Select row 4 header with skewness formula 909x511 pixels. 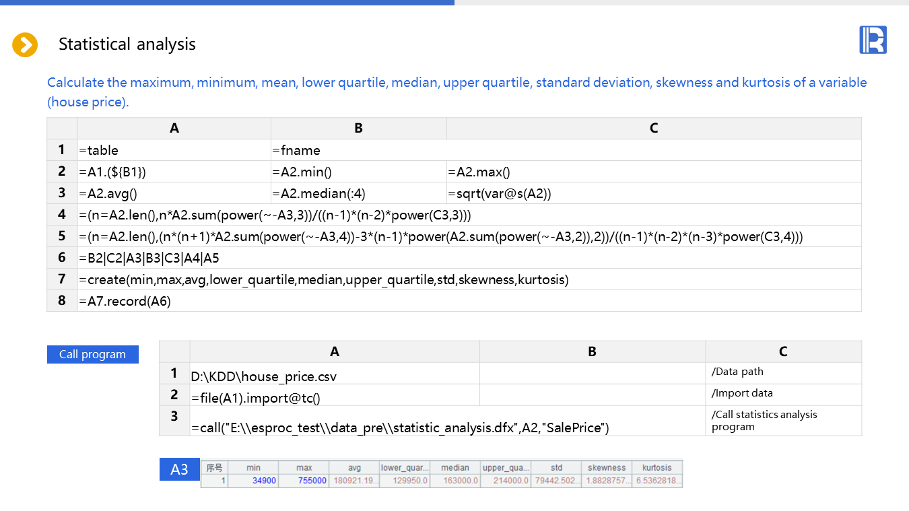pyautogui.click(x=62, y=215)
